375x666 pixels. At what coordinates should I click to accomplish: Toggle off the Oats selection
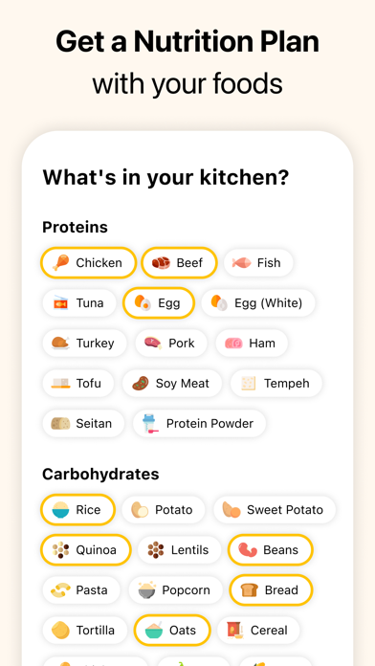(x=172, y=631)
